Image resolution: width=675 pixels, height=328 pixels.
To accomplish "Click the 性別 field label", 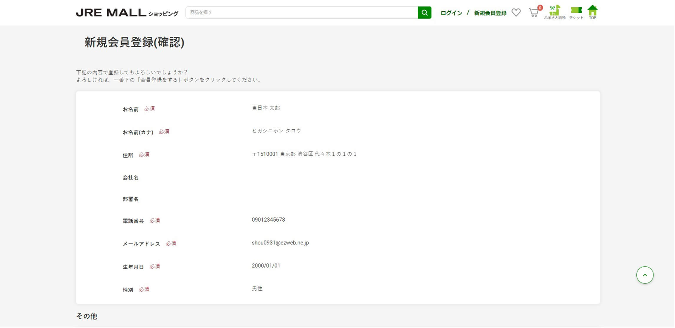I will pos(128,290).
